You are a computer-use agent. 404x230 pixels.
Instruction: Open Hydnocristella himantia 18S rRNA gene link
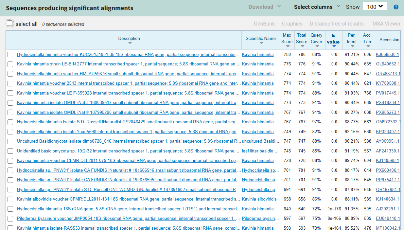tap(129, 209)
